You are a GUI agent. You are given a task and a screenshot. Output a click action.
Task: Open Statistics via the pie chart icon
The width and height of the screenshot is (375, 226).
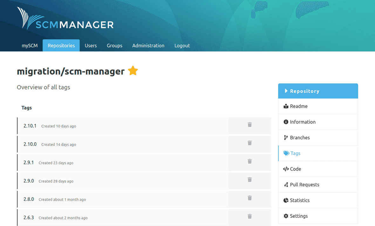(x=286, y=200)
